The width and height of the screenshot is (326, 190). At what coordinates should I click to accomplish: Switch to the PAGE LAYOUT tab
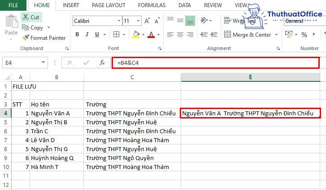109,5
